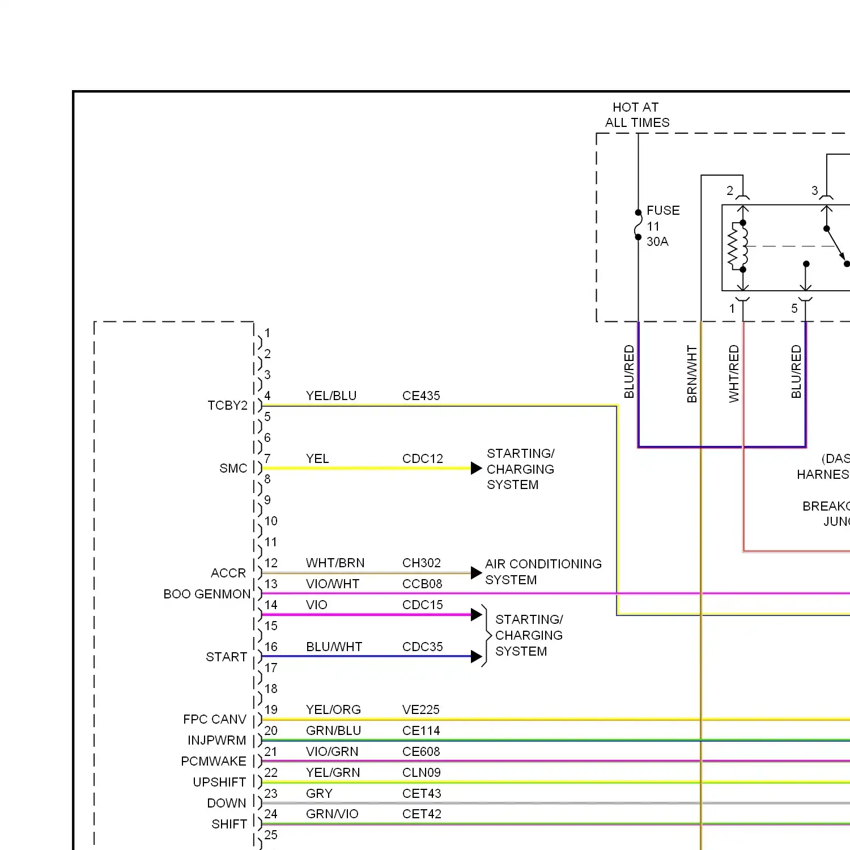Select the vertical BRN/WHT wire label

[x=692, y=374]
